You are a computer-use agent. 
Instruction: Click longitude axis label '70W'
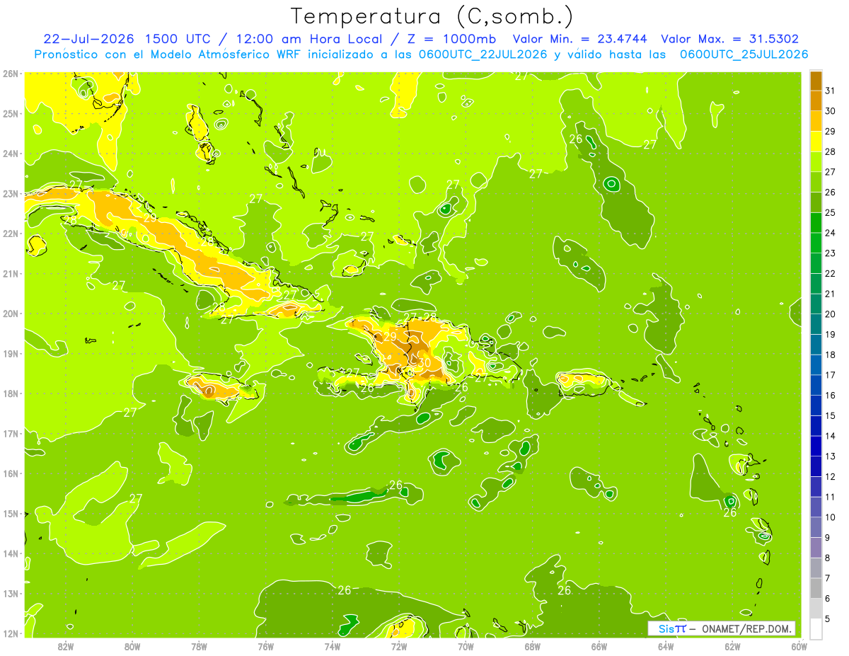click(x=466, y=646)
